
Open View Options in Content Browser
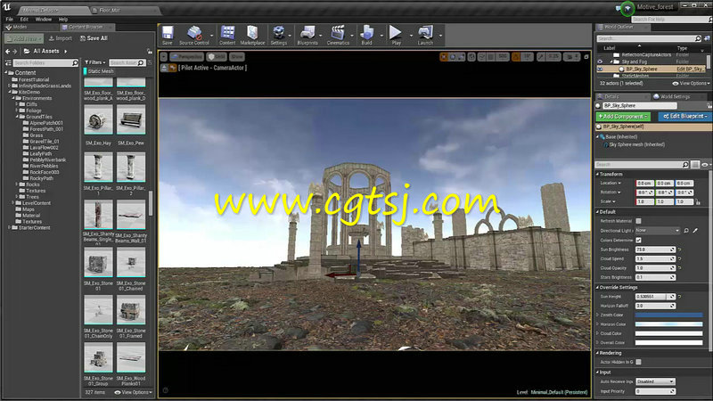tap(134, 392)
